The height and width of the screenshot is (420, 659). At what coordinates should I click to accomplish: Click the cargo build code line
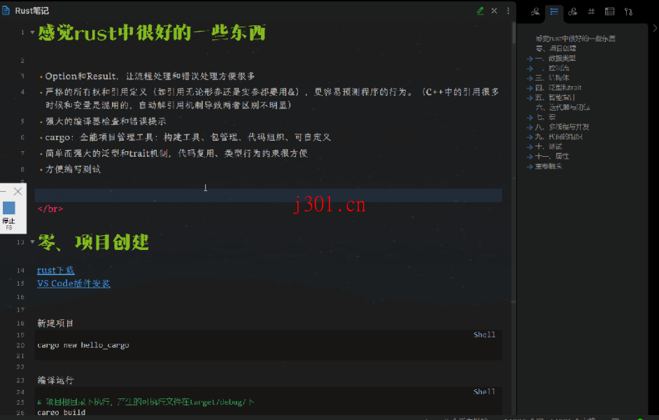click(62, 412)
